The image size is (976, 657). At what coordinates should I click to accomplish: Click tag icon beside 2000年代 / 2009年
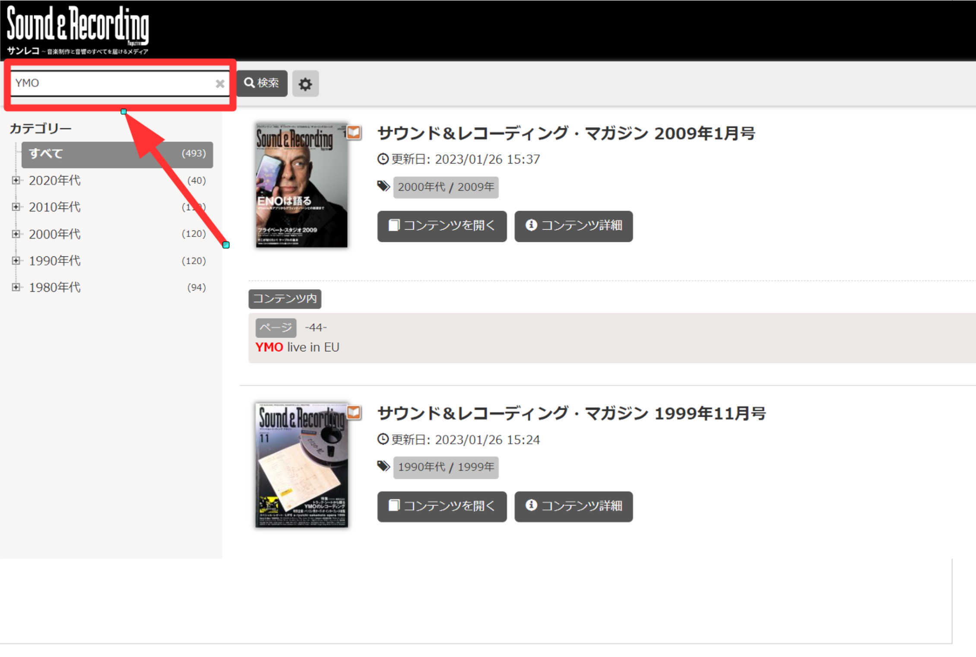click(383, 186)
